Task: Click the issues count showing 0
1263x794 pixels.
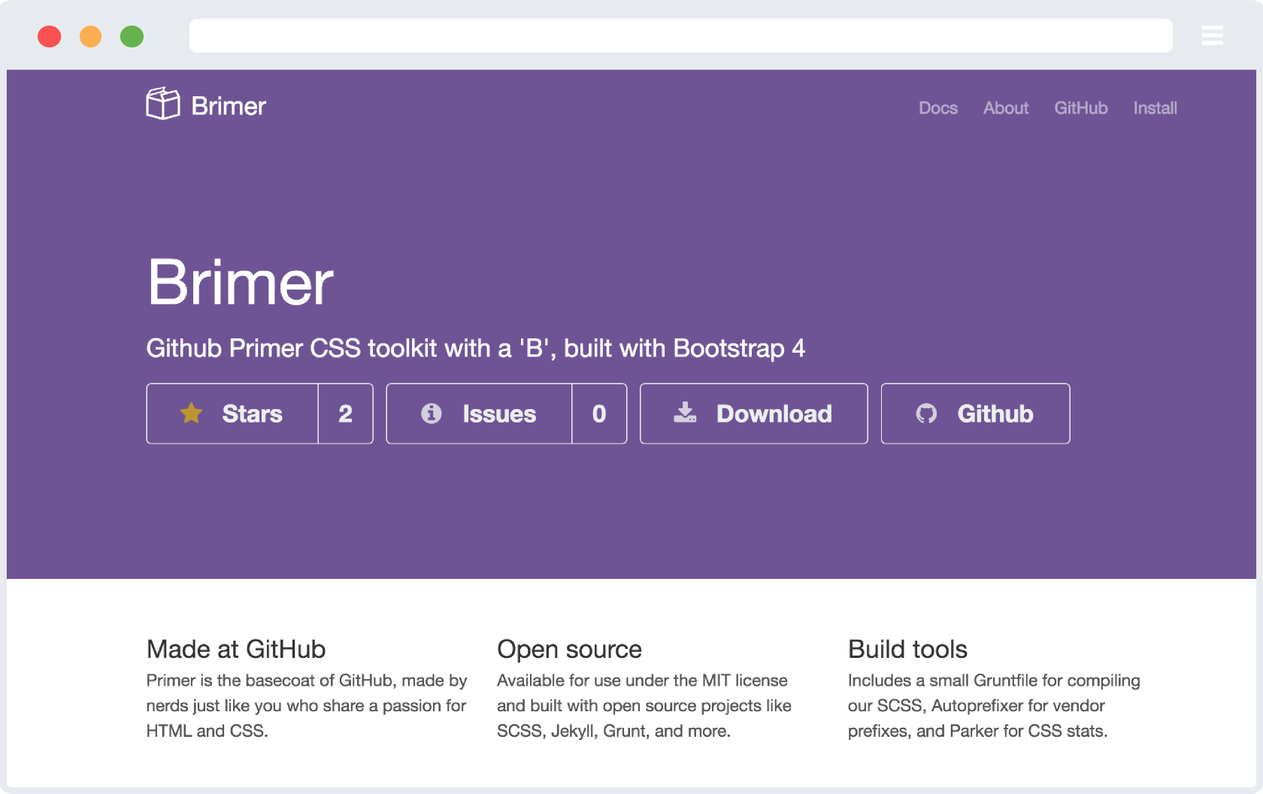Action: tap(599, 414)
